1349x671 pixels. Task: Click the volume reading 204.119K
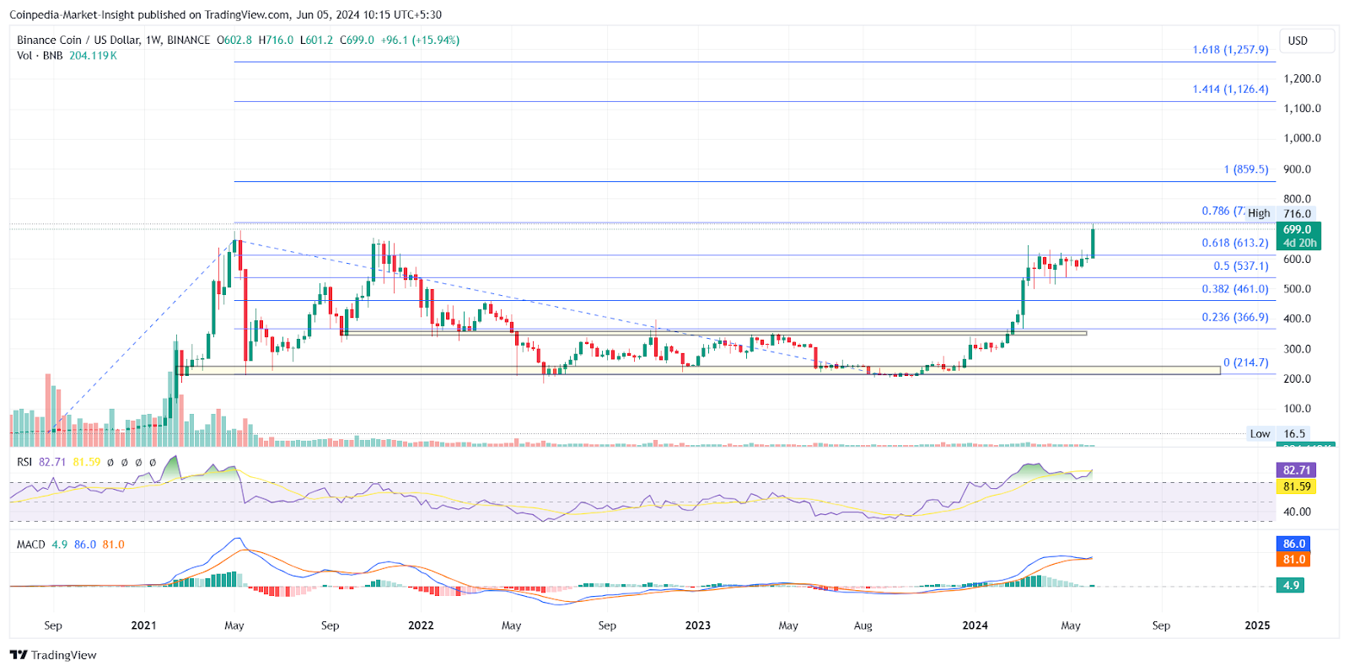[93, 56]
